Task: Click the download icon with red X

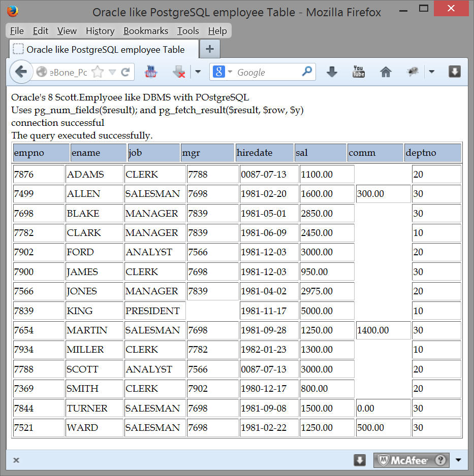Action: (178, 72)
